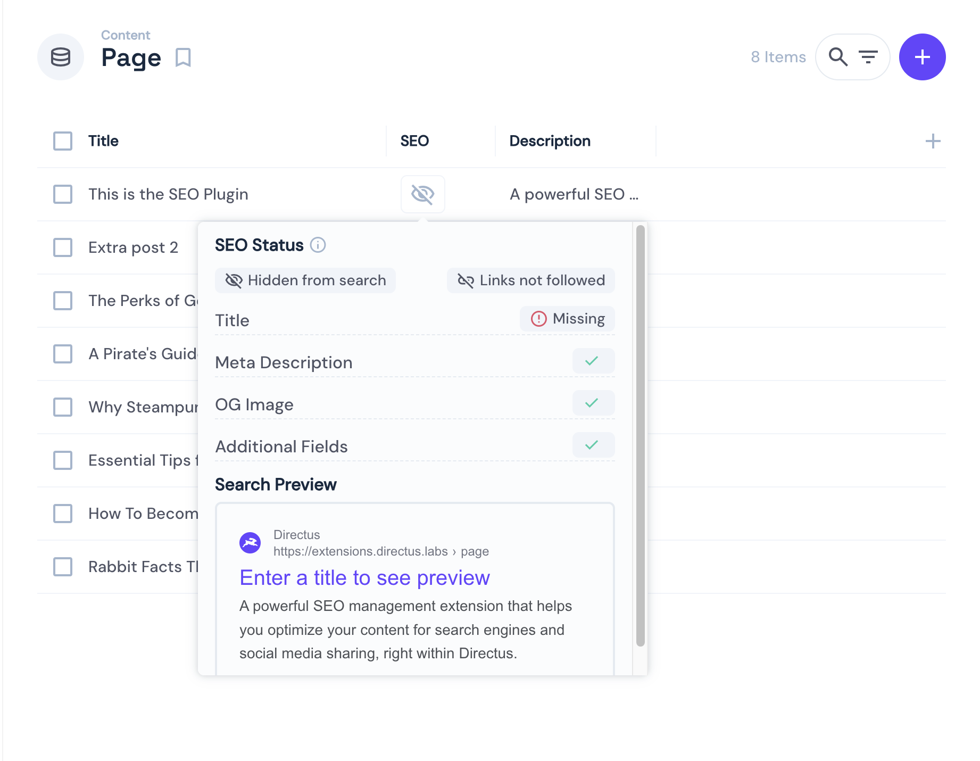
Task: Open the 'Essential Tips' row title
Action: pos(143,460)
